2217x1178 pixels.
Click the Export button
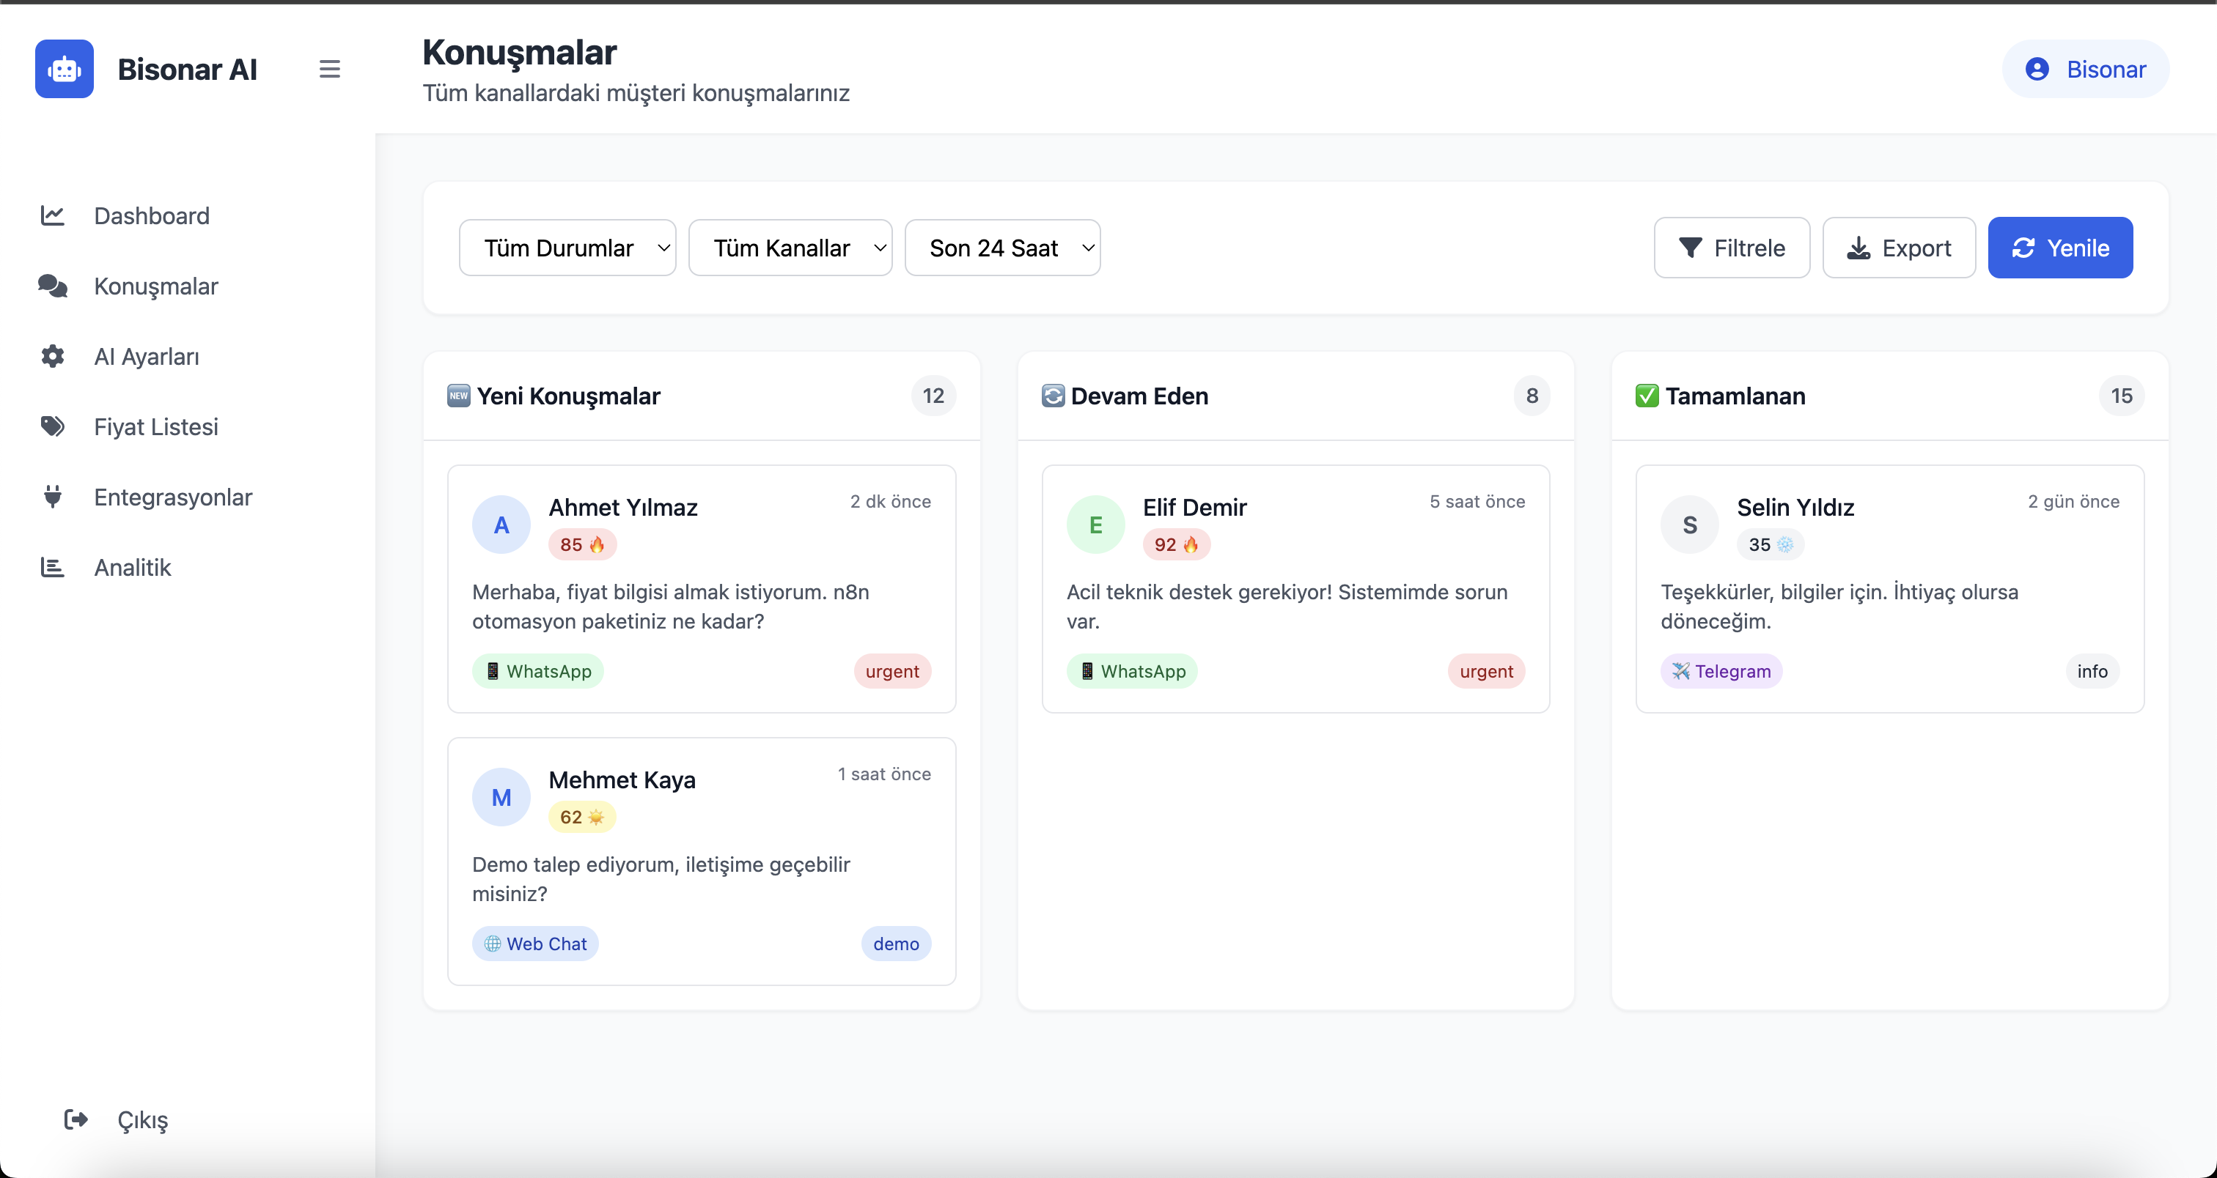[1899, 248]
